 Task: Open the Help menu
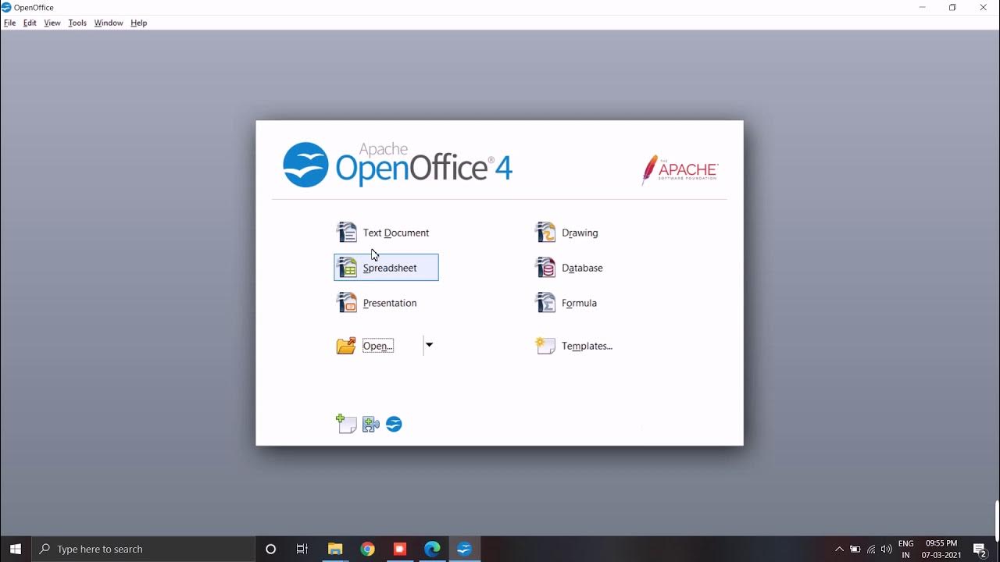(x=139, y=23)
